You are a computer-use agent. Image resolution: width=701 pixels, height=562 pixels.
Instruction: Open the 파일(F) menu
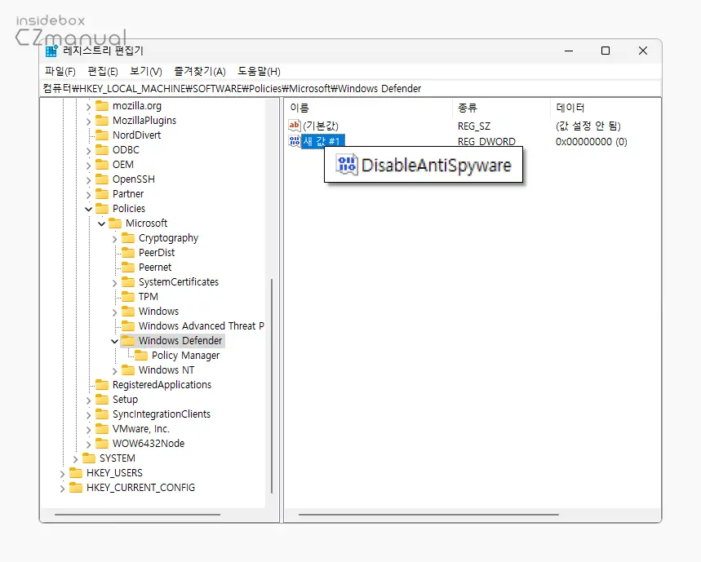[x=60, y=72]
